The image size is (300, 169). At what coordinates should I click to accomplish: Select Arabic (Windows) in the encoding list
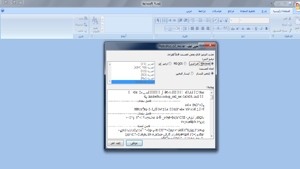point(133,82)
